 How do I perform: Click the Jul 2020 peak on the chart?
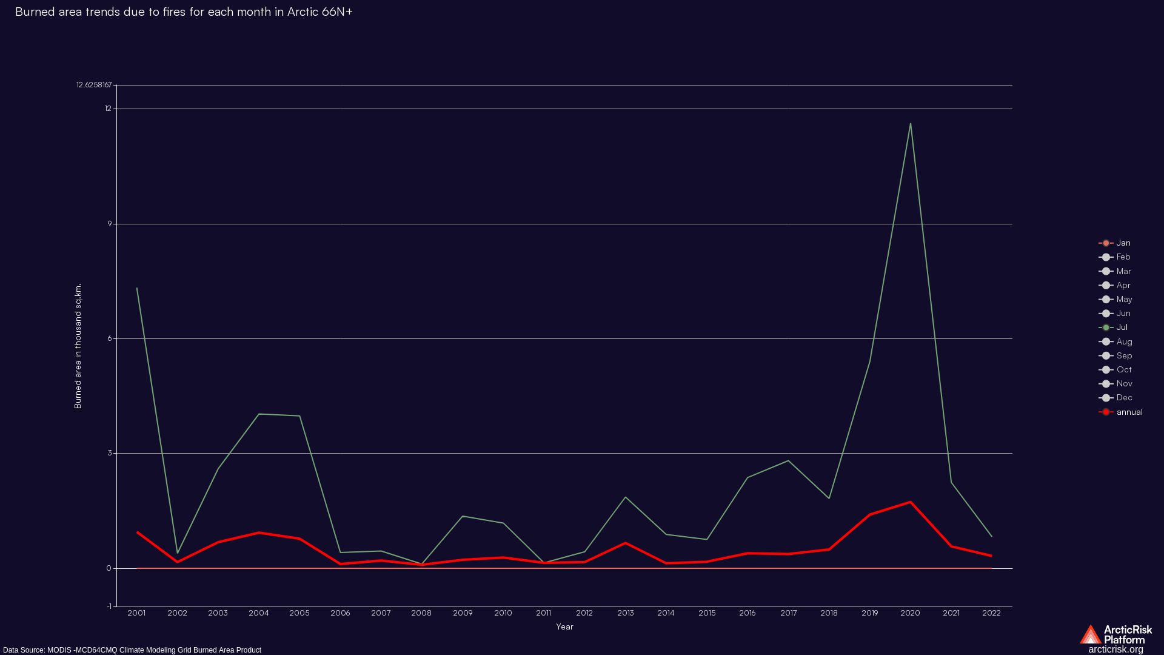(x=910, y=124)
